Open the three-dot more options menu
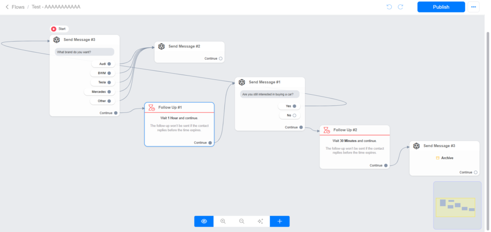Image resolution: width=491 pixels, height=232 pixels. [474, 7]
